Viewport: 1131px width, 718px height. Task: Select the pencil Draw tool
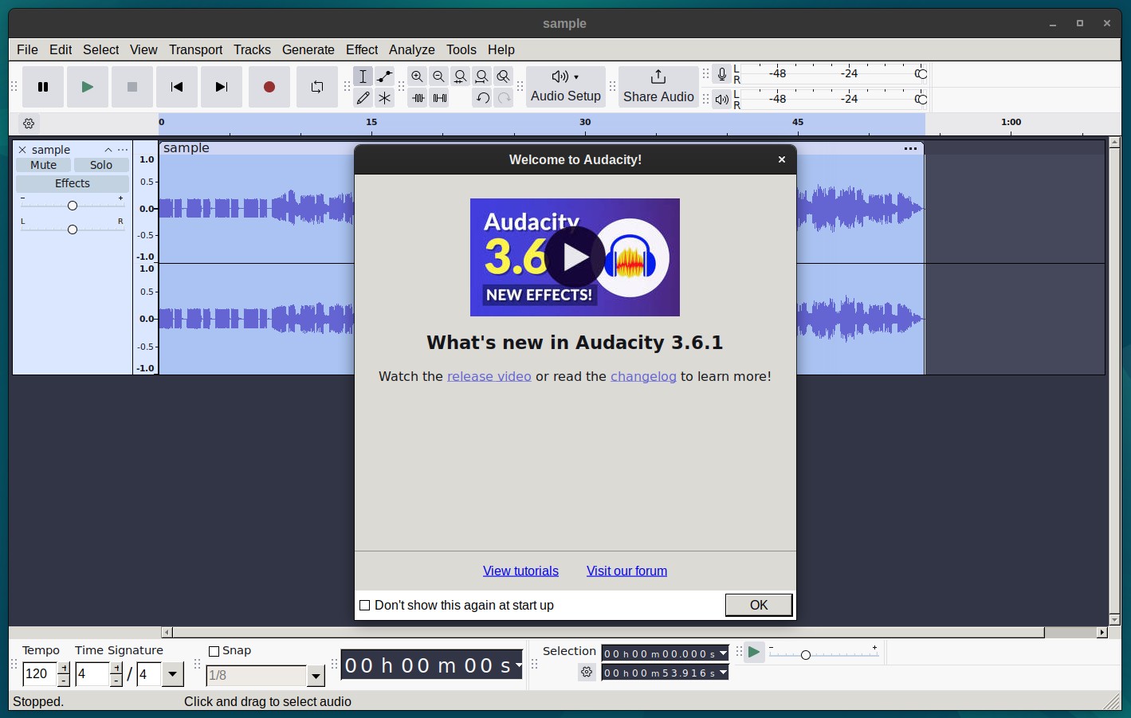click(x=363, y=98)
